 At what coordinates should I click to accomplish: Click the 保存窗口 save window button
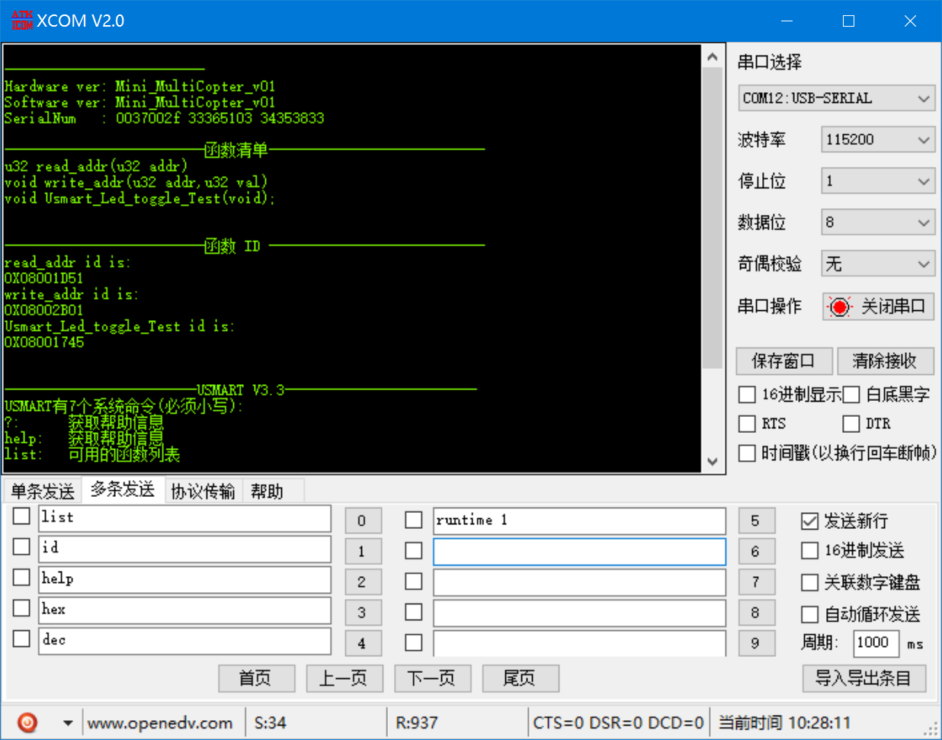click(x=783, y=360)
